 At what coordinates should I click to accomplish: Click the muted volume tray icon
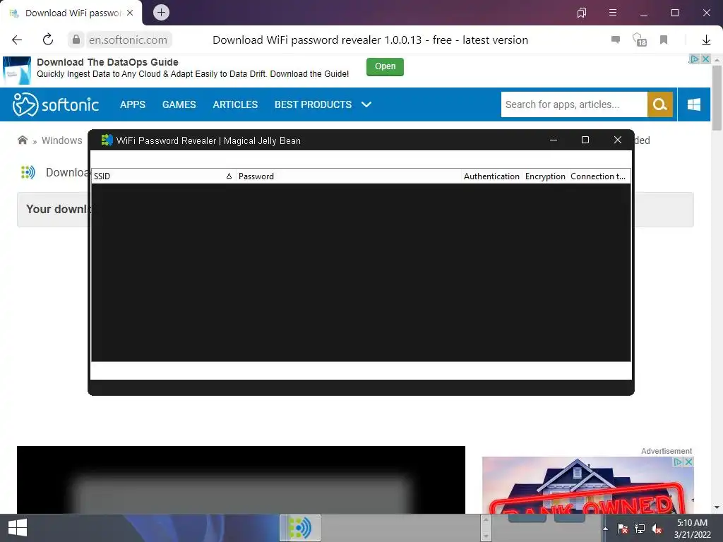[657, 529]
